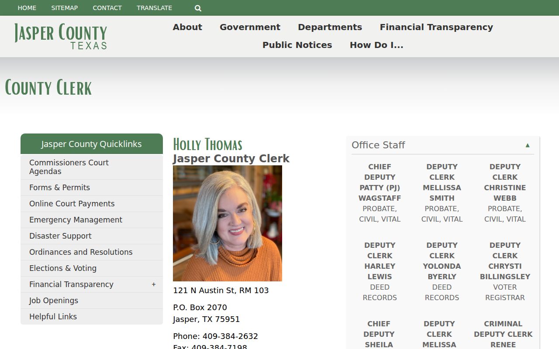Screen dimensions: 559x349
Task: Select Deputy Clerk Chrysti Billingsley entry
Action: 505,271
